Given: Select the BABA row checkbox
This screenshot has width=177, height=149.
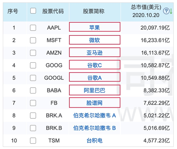Looking at the screenshot, I should click(x=33, y=91).
